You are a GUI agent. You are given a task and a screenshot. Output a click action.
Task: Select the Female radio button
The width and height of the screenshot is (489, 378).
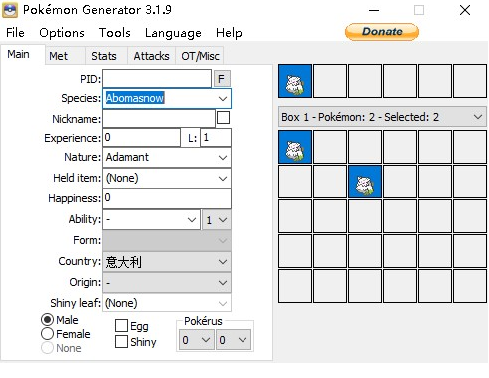click(47, 334)
